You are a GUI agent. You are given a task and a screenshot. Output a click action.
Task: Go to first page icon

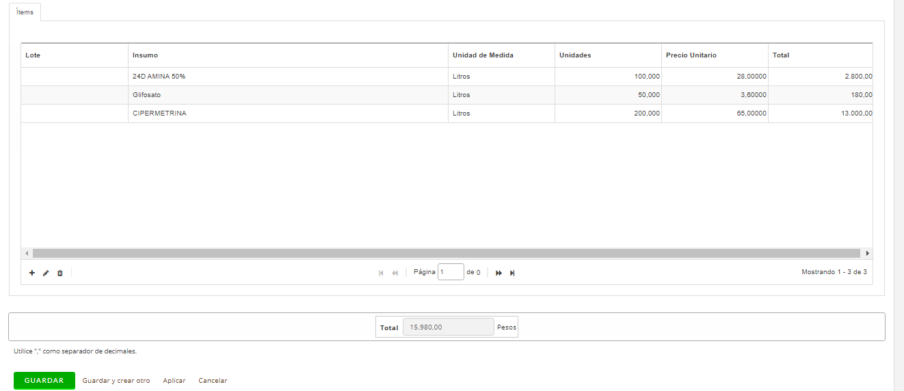(381, 273)
